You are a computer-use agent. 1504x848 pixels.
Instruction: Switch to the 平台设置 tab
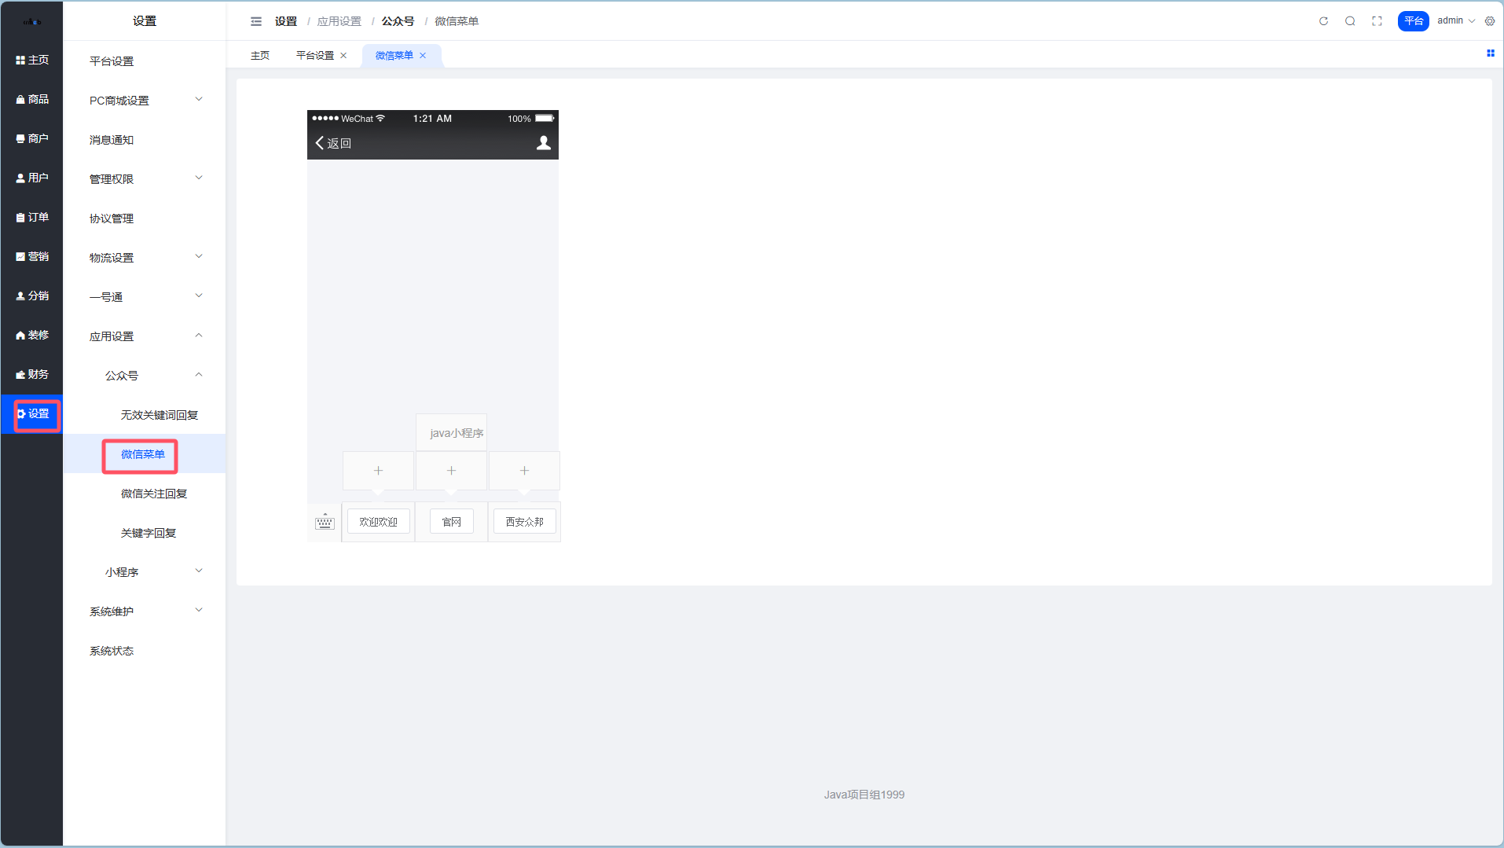click(315, 56)
